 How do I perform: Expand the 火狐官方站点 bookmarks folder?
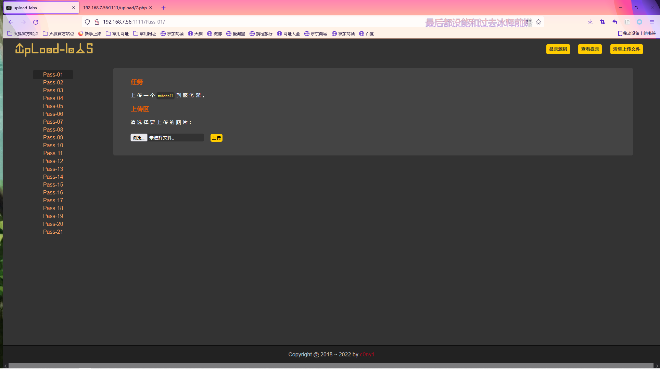23,33
